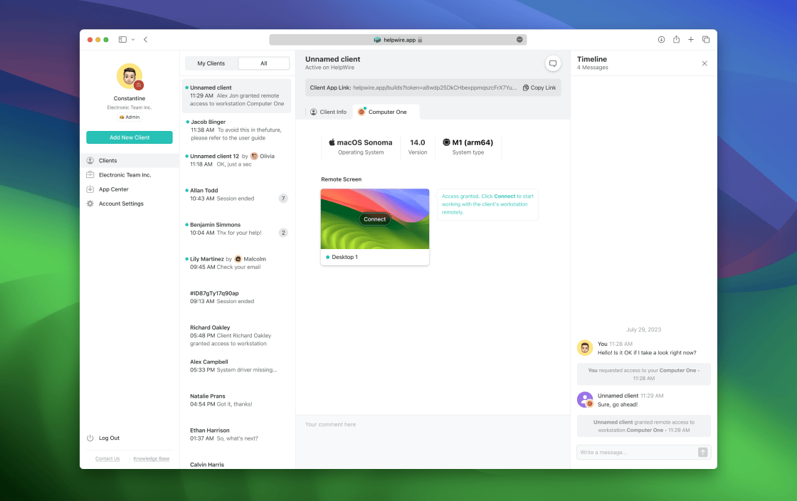The width and height of the screenshot is (797, 501).
Task: Click the macOS Sonoma Apple logo
Action: click(x=332, y=142)
